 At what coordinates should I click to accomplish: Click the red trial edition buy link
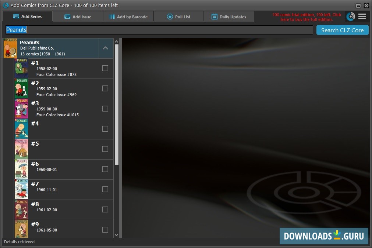point(307,17)
